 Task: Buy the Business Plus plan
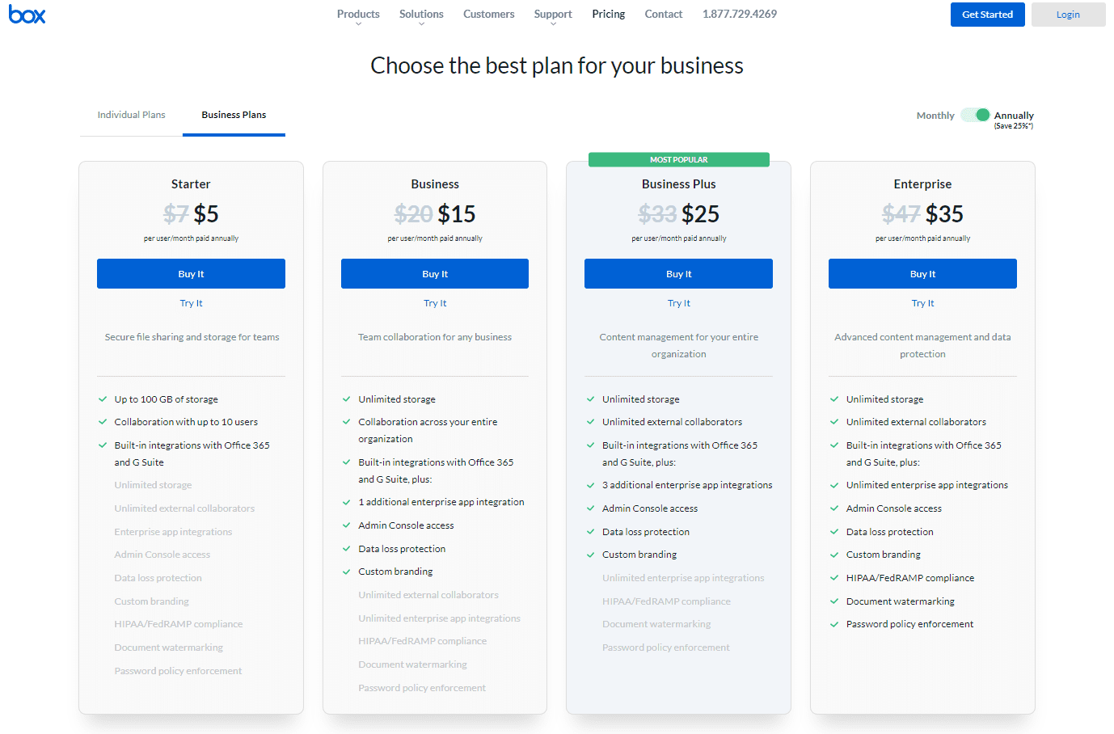pos(678,273)
